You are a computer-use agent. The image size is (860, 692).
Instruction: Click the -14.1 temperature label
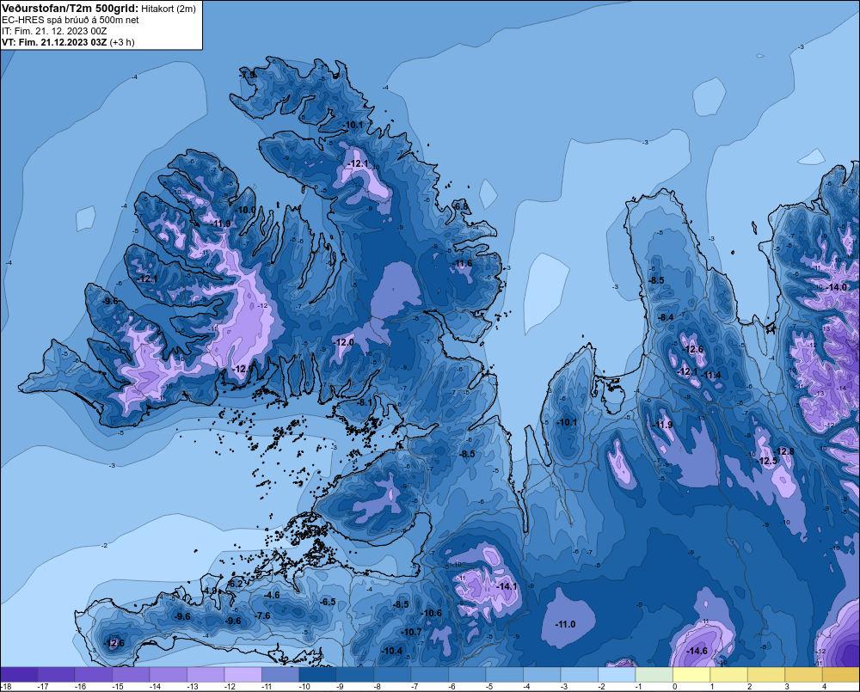(x=507, y=586)
